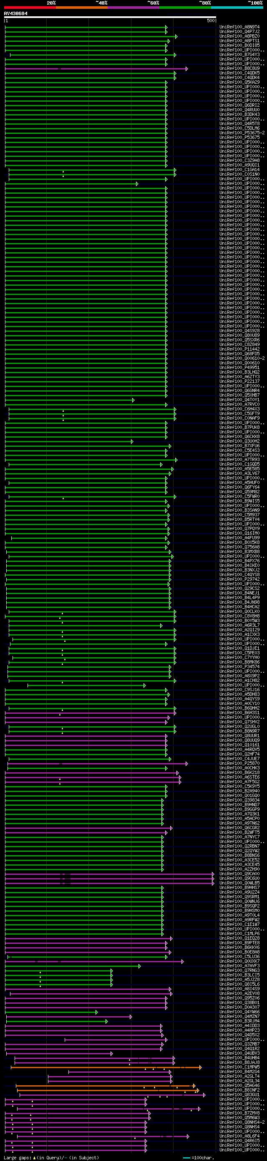Click the UniRef100_Q4T0Y1 label
Screen dimensions: 267x1161
pos(239,400)
